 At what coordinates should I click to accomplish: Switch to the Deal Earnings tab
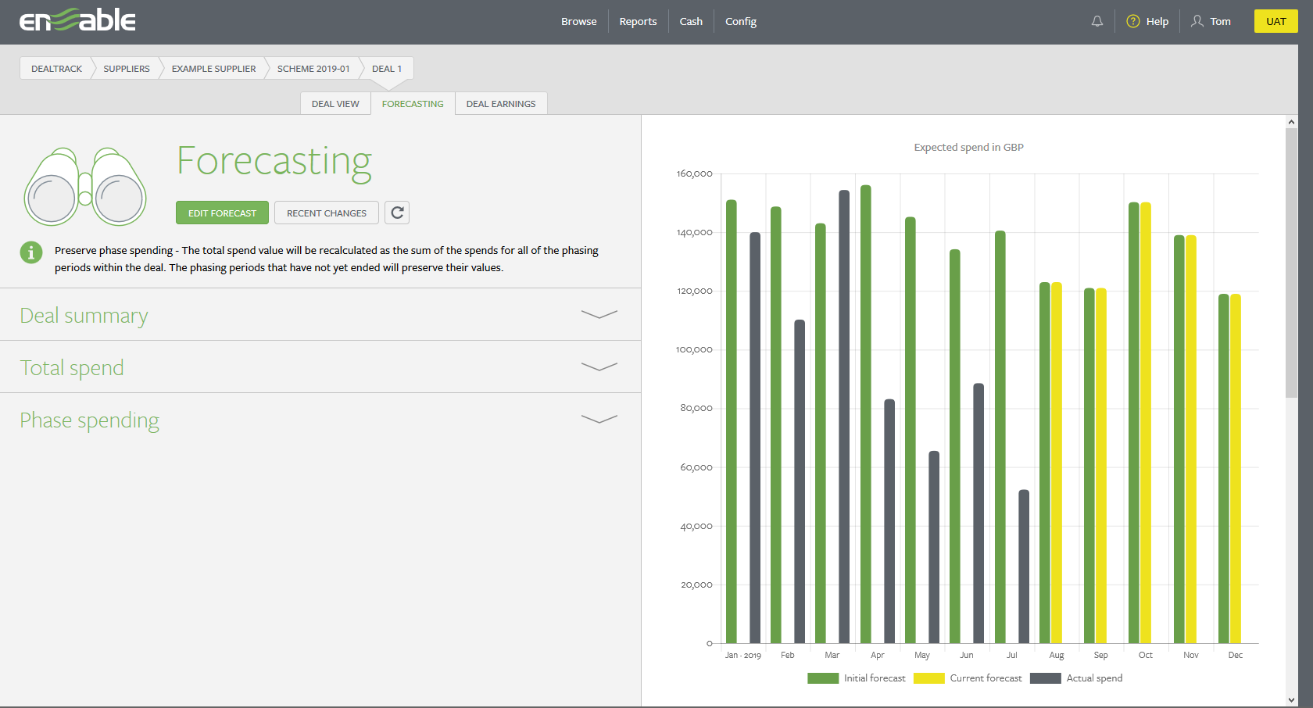(500, 102)
